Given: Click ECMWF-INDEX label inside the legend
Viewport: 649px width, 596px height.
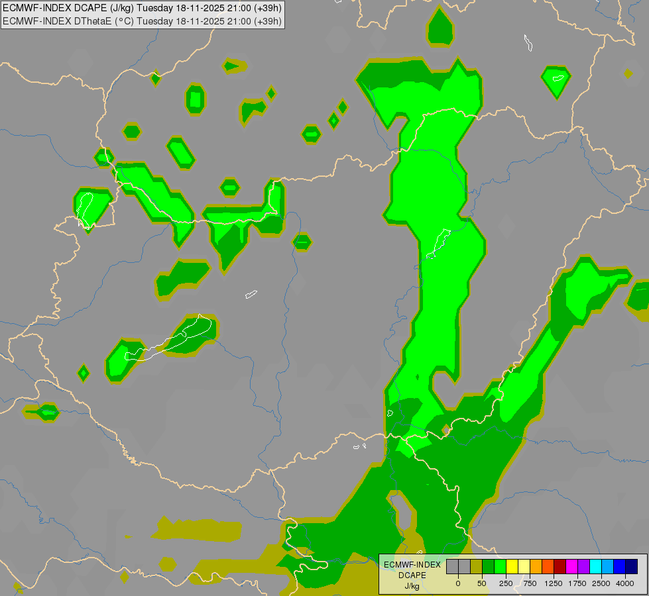Looking at the screenshot, I should click(412, 565).
